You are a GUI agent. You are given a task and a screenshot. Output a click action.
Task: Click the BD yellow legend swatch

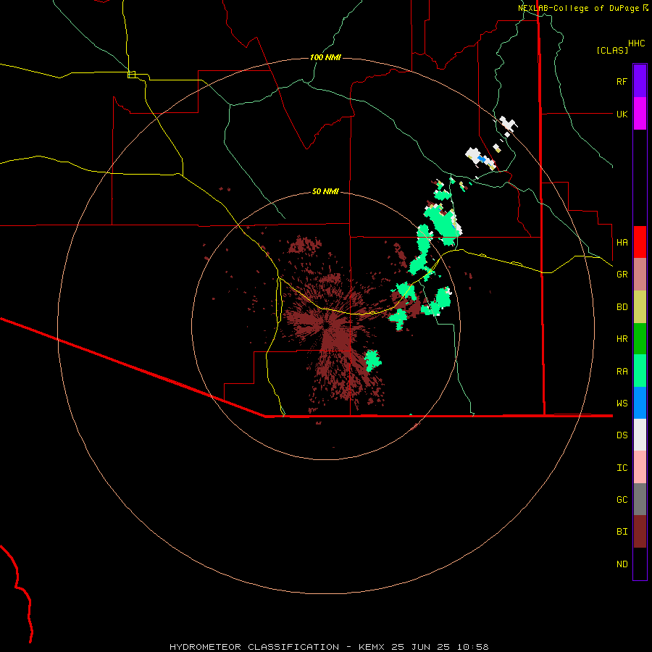640,307
